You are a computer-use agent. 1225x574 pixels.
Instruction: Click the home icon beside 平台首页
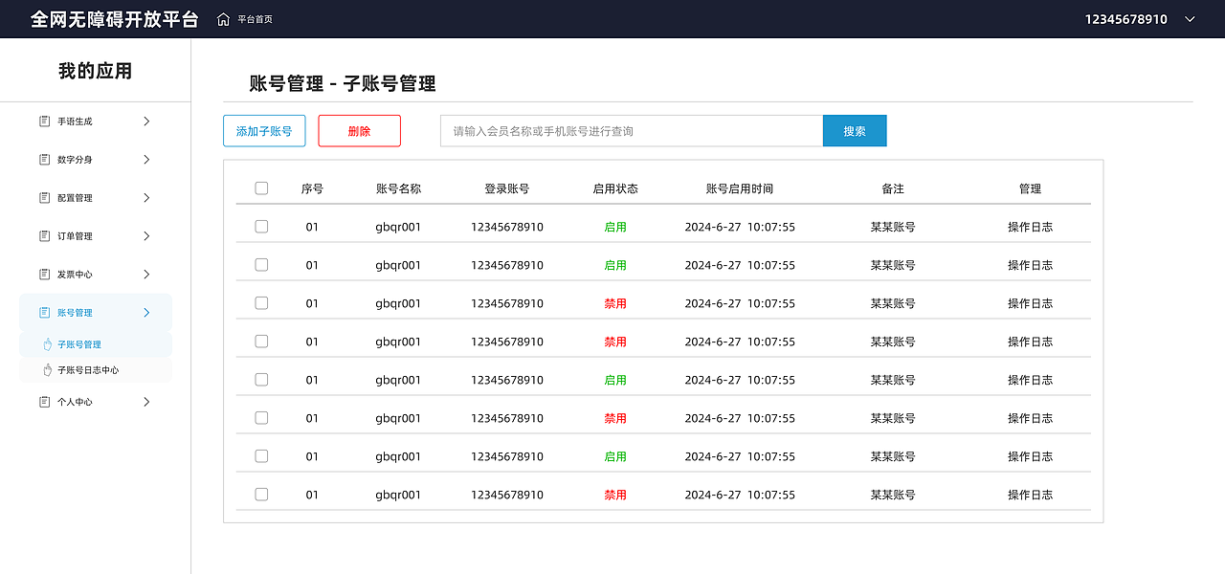[222, 18]
